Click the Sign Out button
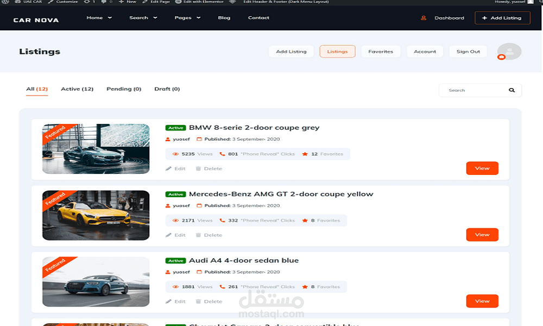The height and width of the screenshot is (326, 543). (x=468, y=51)
